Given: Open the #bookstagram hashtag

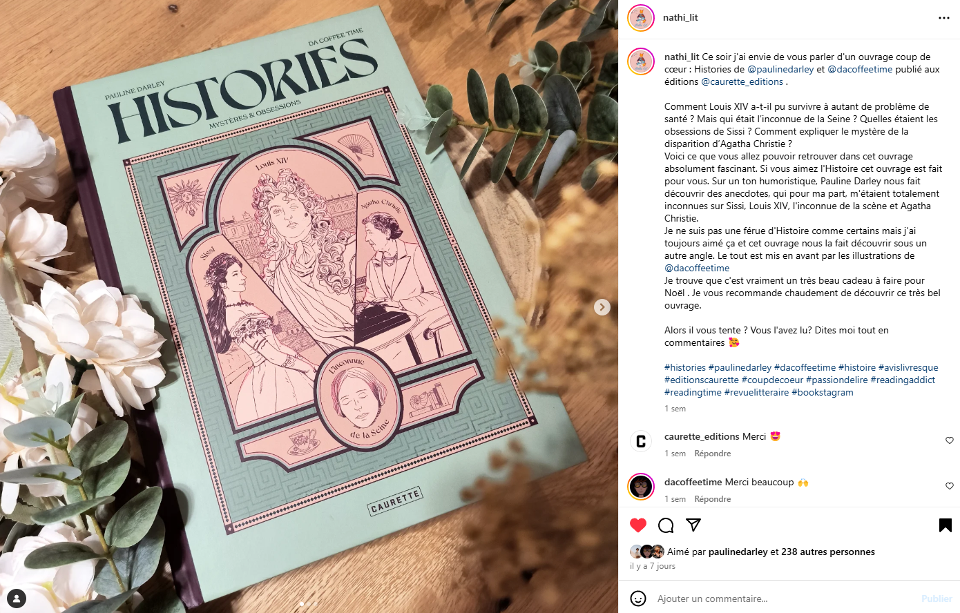Looking at the screenshot, I should 823,392.
